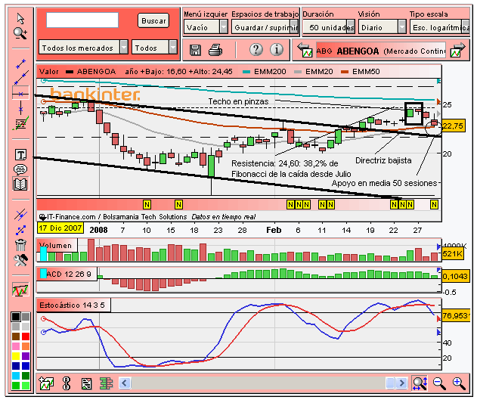477x400 pixels.
Task: Select the speech bubble comment tool
Action: point(20,169)
